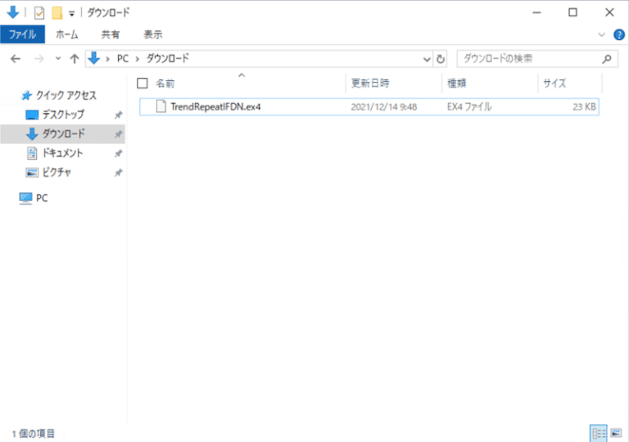Image resolution: width=629 pixels, height=442 pixels.
Task: Open デスクトップ in navigation pane
Action: (x=63, y=115)
